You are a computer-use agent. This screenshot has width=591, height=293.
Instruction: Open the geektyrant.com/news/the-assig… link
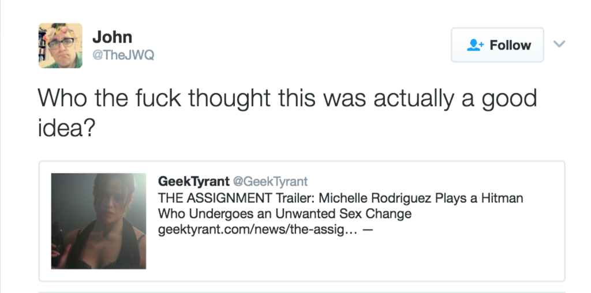click(257, 230)
